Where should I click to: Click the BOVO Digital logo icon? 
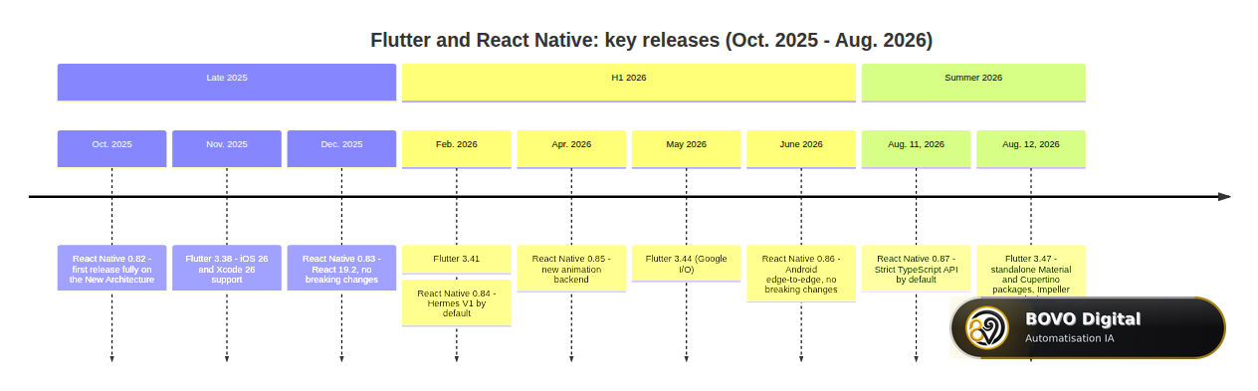(x=988, y=327)
